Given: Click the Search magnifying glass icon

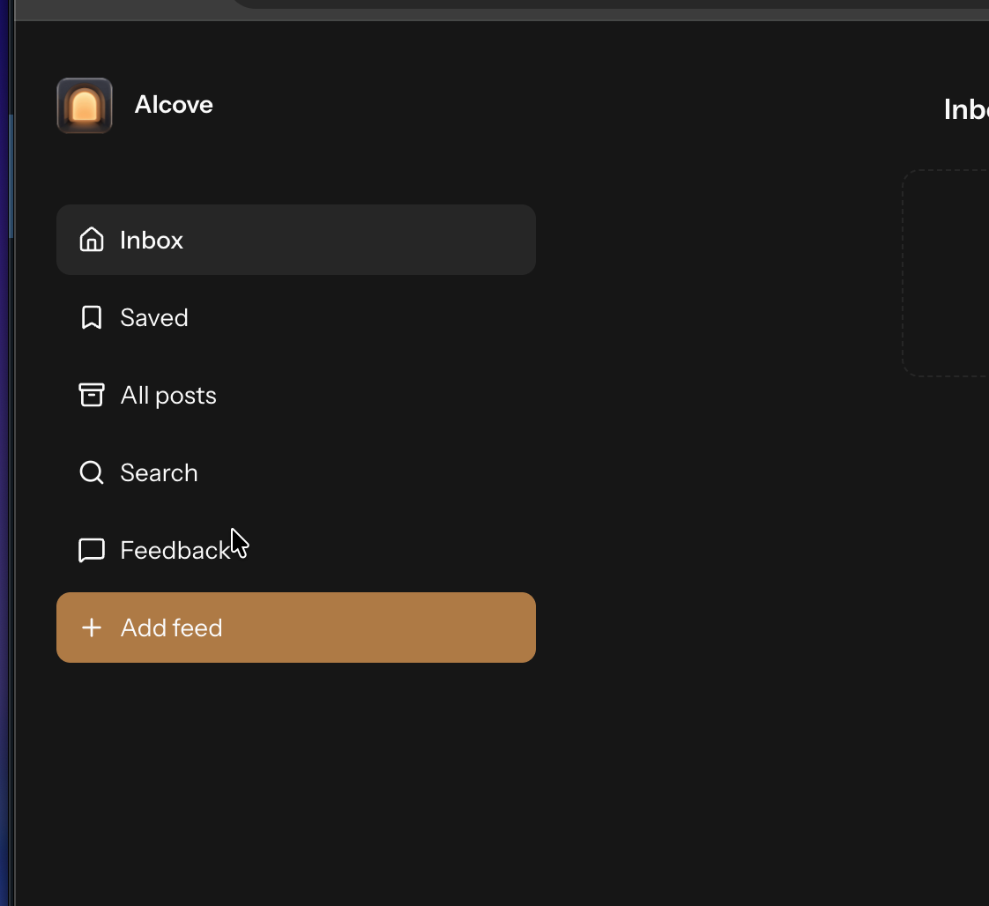Looking at the screenshot, I should pos(92,472).
